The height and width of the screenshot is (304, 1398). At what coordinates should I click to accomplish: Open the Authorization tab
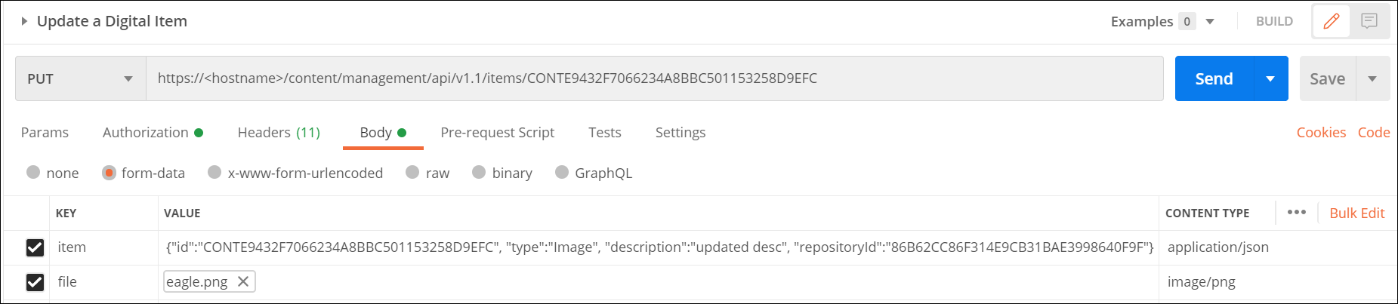[x=146, y=133]
